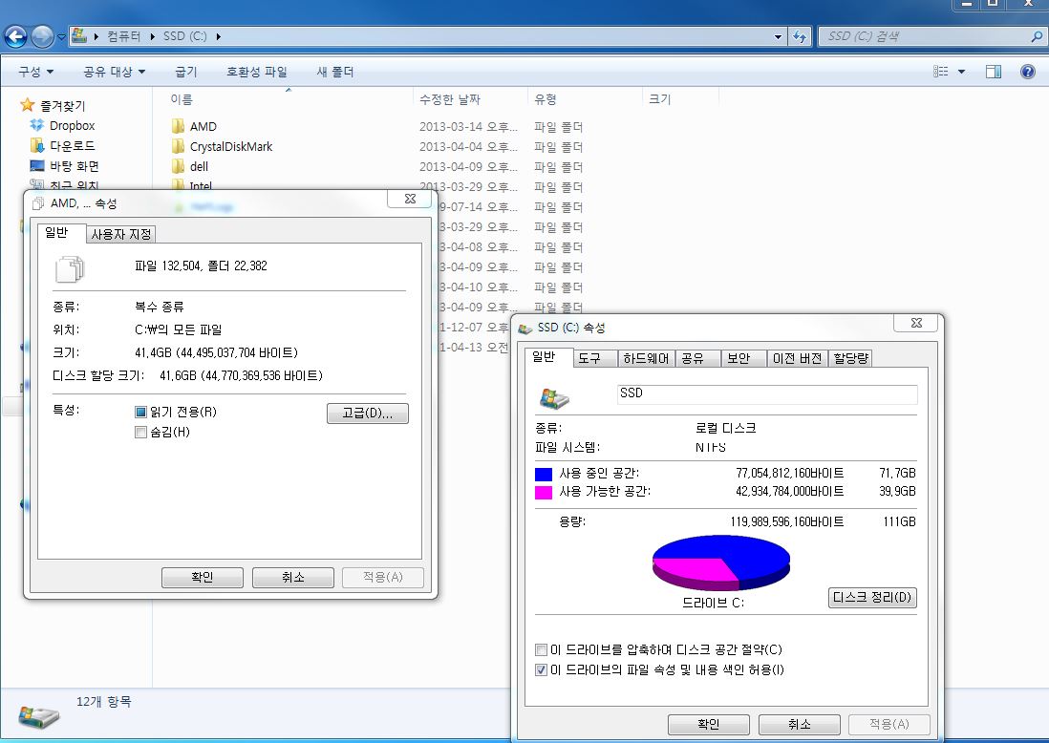
Task: Toggle the 숨김(H) checkbox
Action: coord(140,432)
